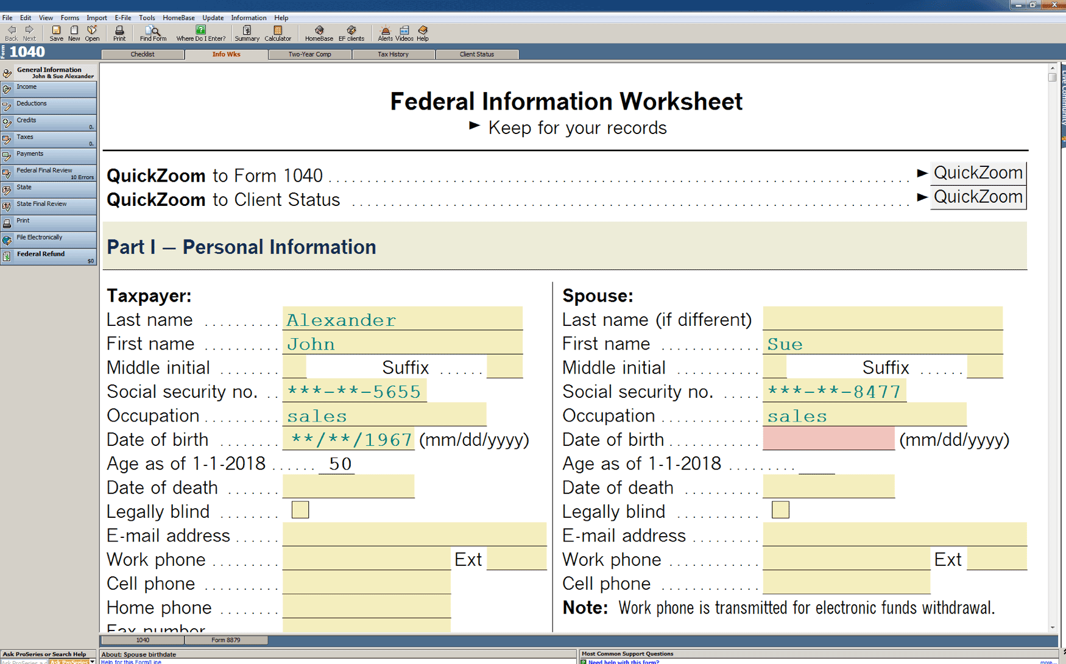Print using the toolbar Print icon
The width and height of the screenshot is (1066, 664).
(119, 33)
